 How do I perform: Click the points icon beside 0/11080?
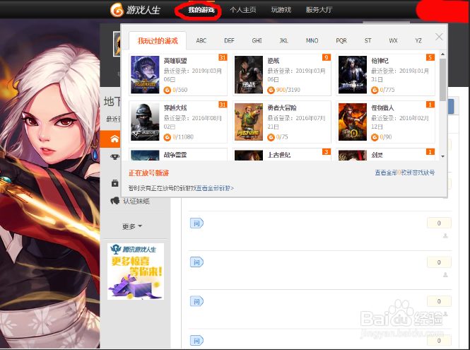pyautogui.click(x=168, y=137)
